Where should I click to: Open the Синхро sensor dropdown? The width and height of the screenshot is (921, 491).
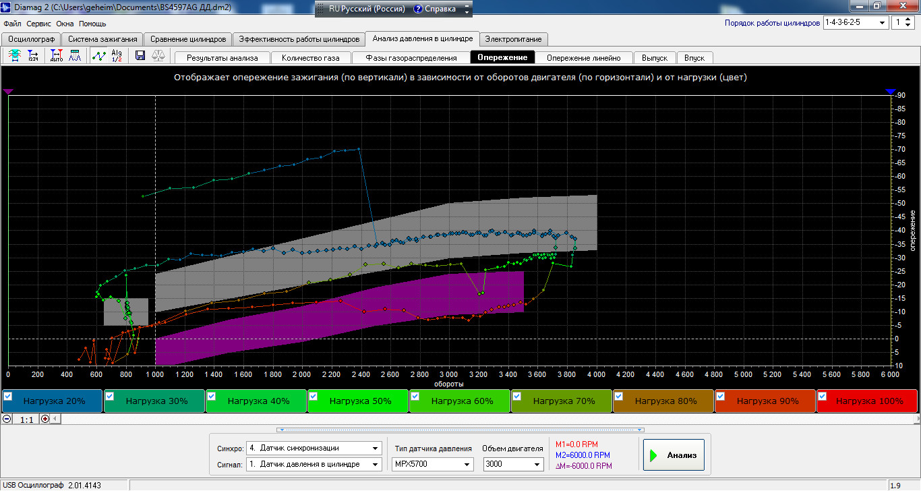314,448
